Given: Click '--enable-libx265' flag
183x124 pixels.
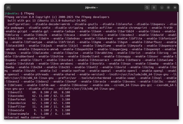Looking at the screenshot, I should 57,67.
